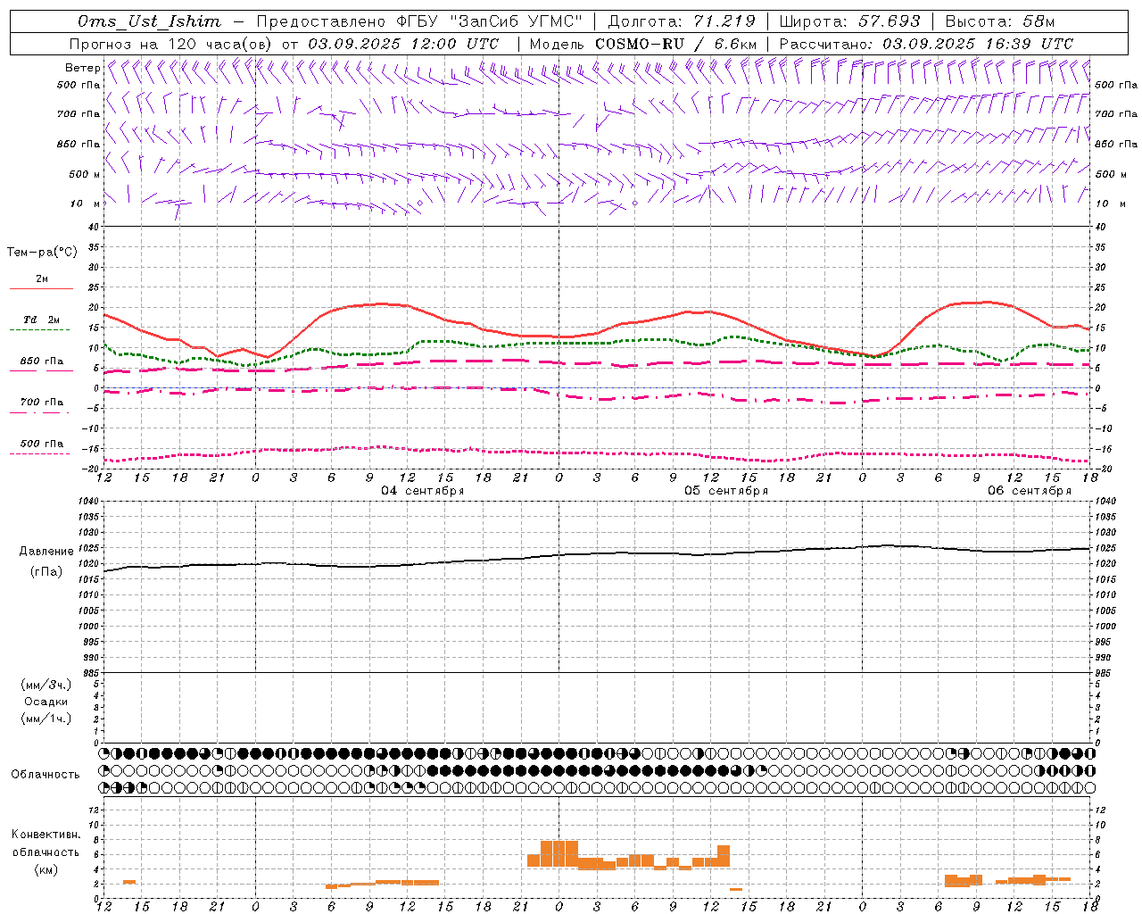Click the tallest orange convective bar at 0h 05 сентября
The width and height of the screenshot is (1142, 914).
(559, 853)
